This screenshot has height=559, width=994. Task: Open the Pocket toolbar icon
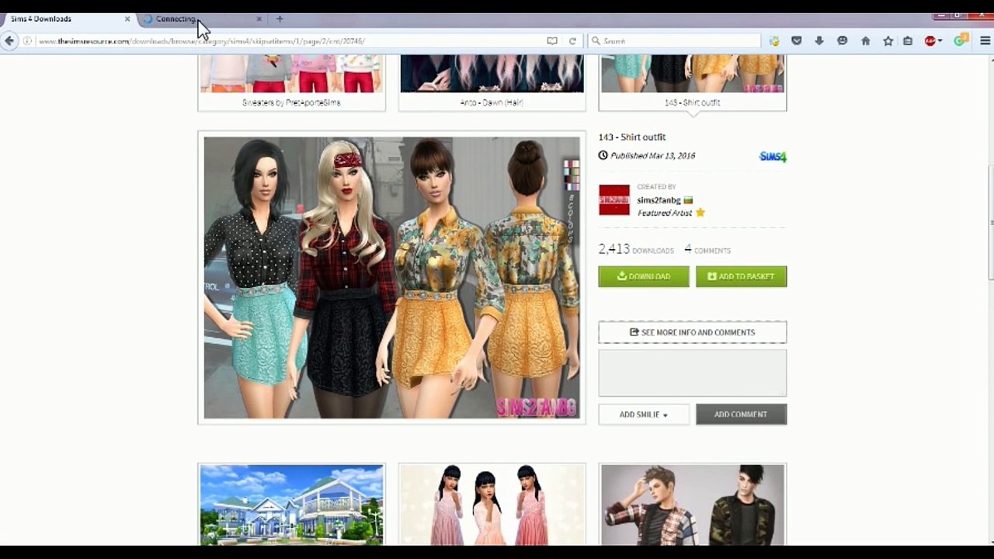[797, 41]
